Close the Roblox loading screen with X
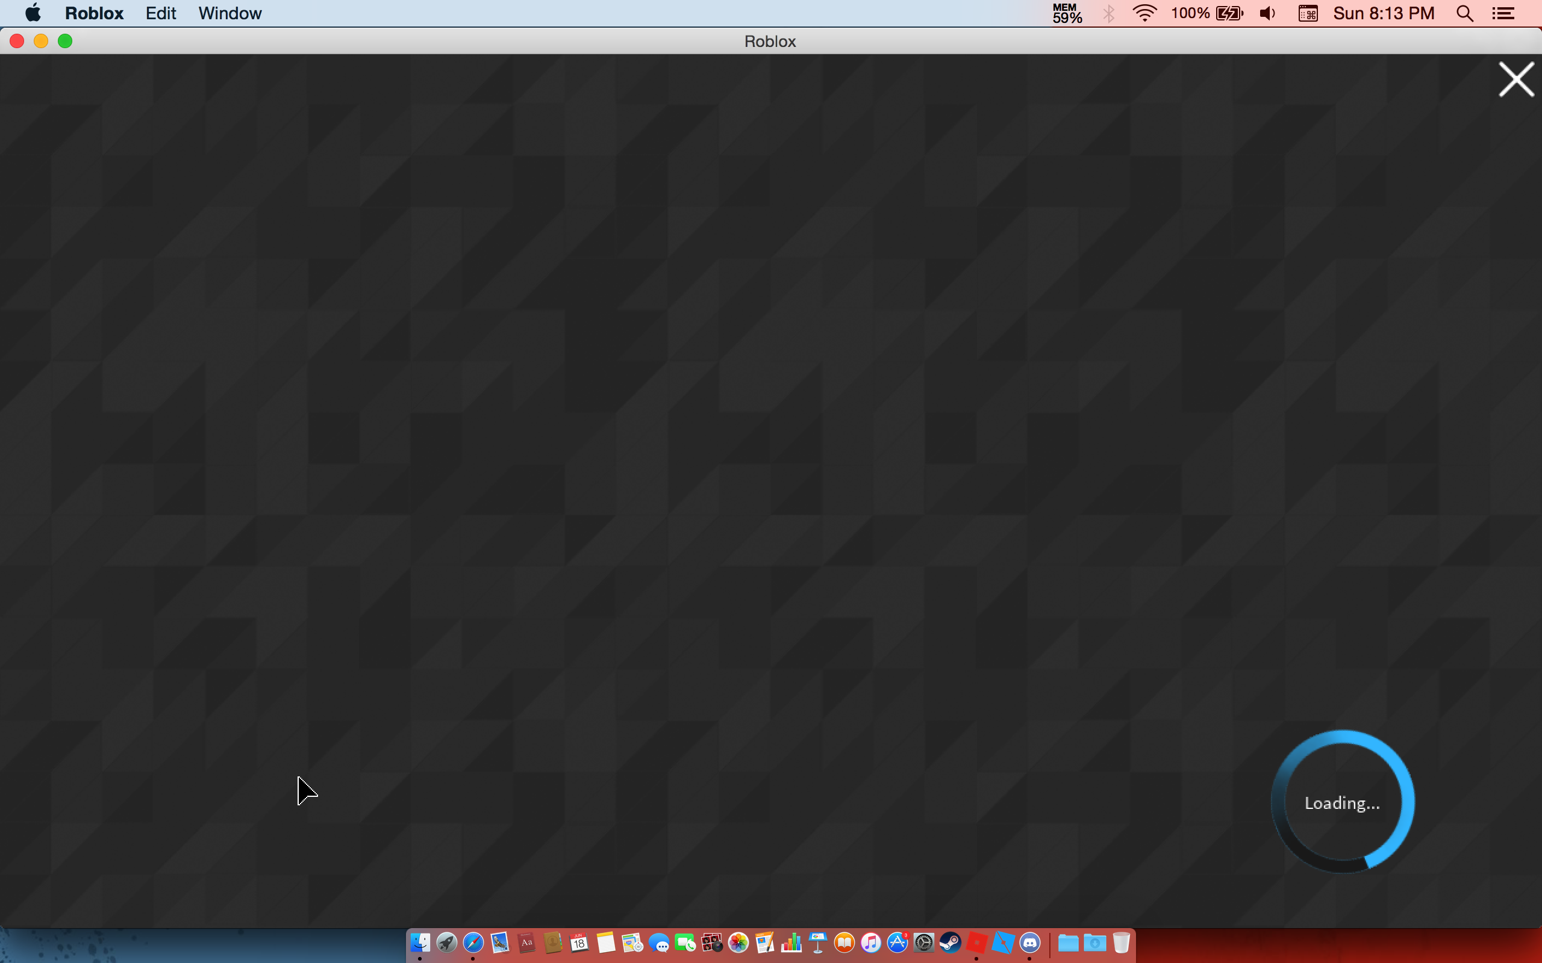Viewport: 1542px width, 963px height. click(1516, 79)
